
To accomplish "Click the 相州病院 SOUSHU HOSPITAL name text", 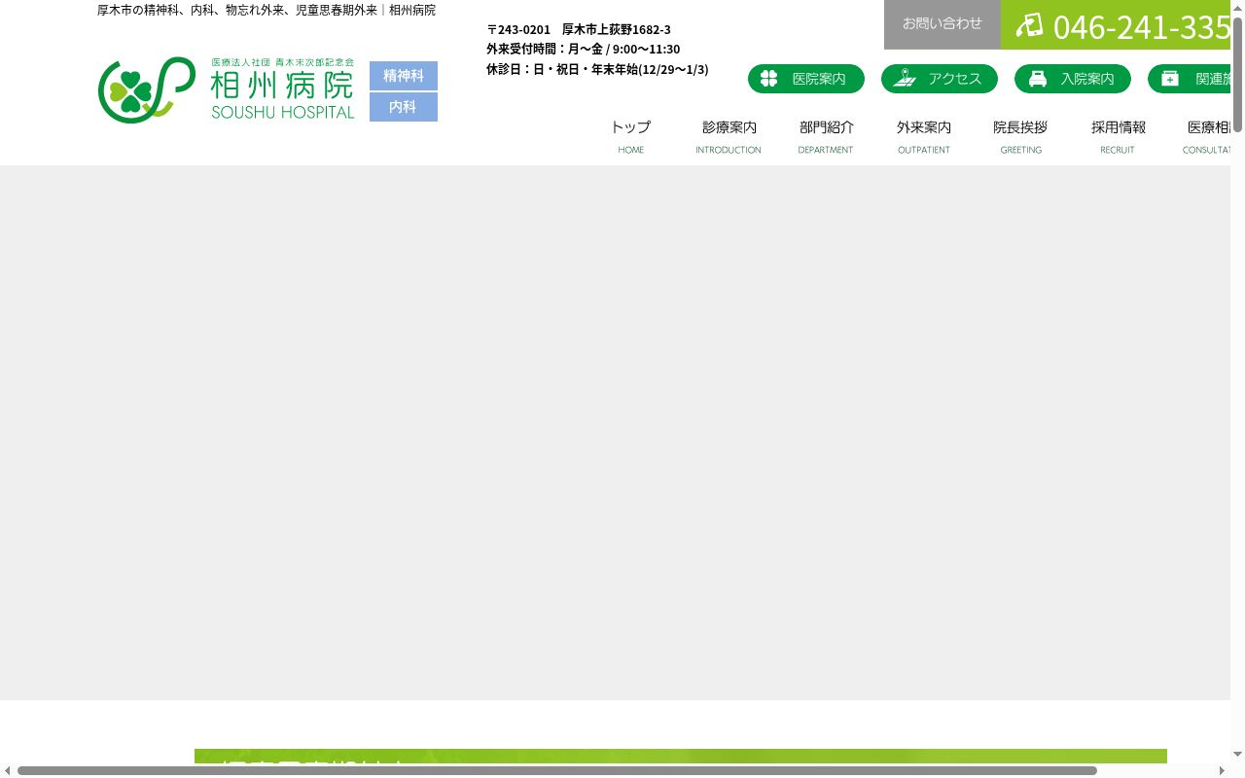I will pyautogui.click(x=283, y=90).
